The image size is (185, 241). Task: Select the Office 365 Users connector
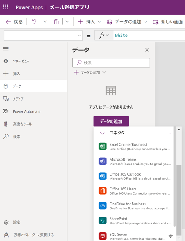click(134, 191)
